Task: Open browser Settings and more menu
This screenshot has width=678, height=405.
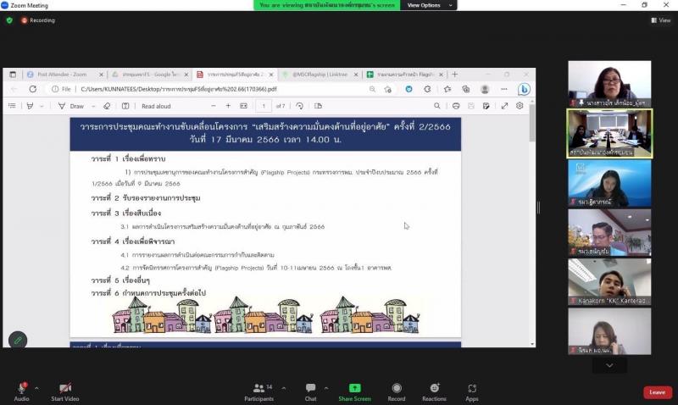Action: pyautogui.click(x=503, y=89)
